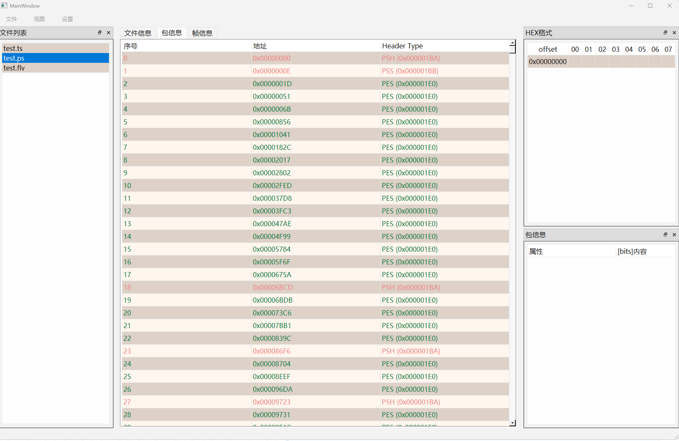This screenshot has width=679, height=441.
Task: Select address cell 0x00004F99
Action: tap(316, 236)
